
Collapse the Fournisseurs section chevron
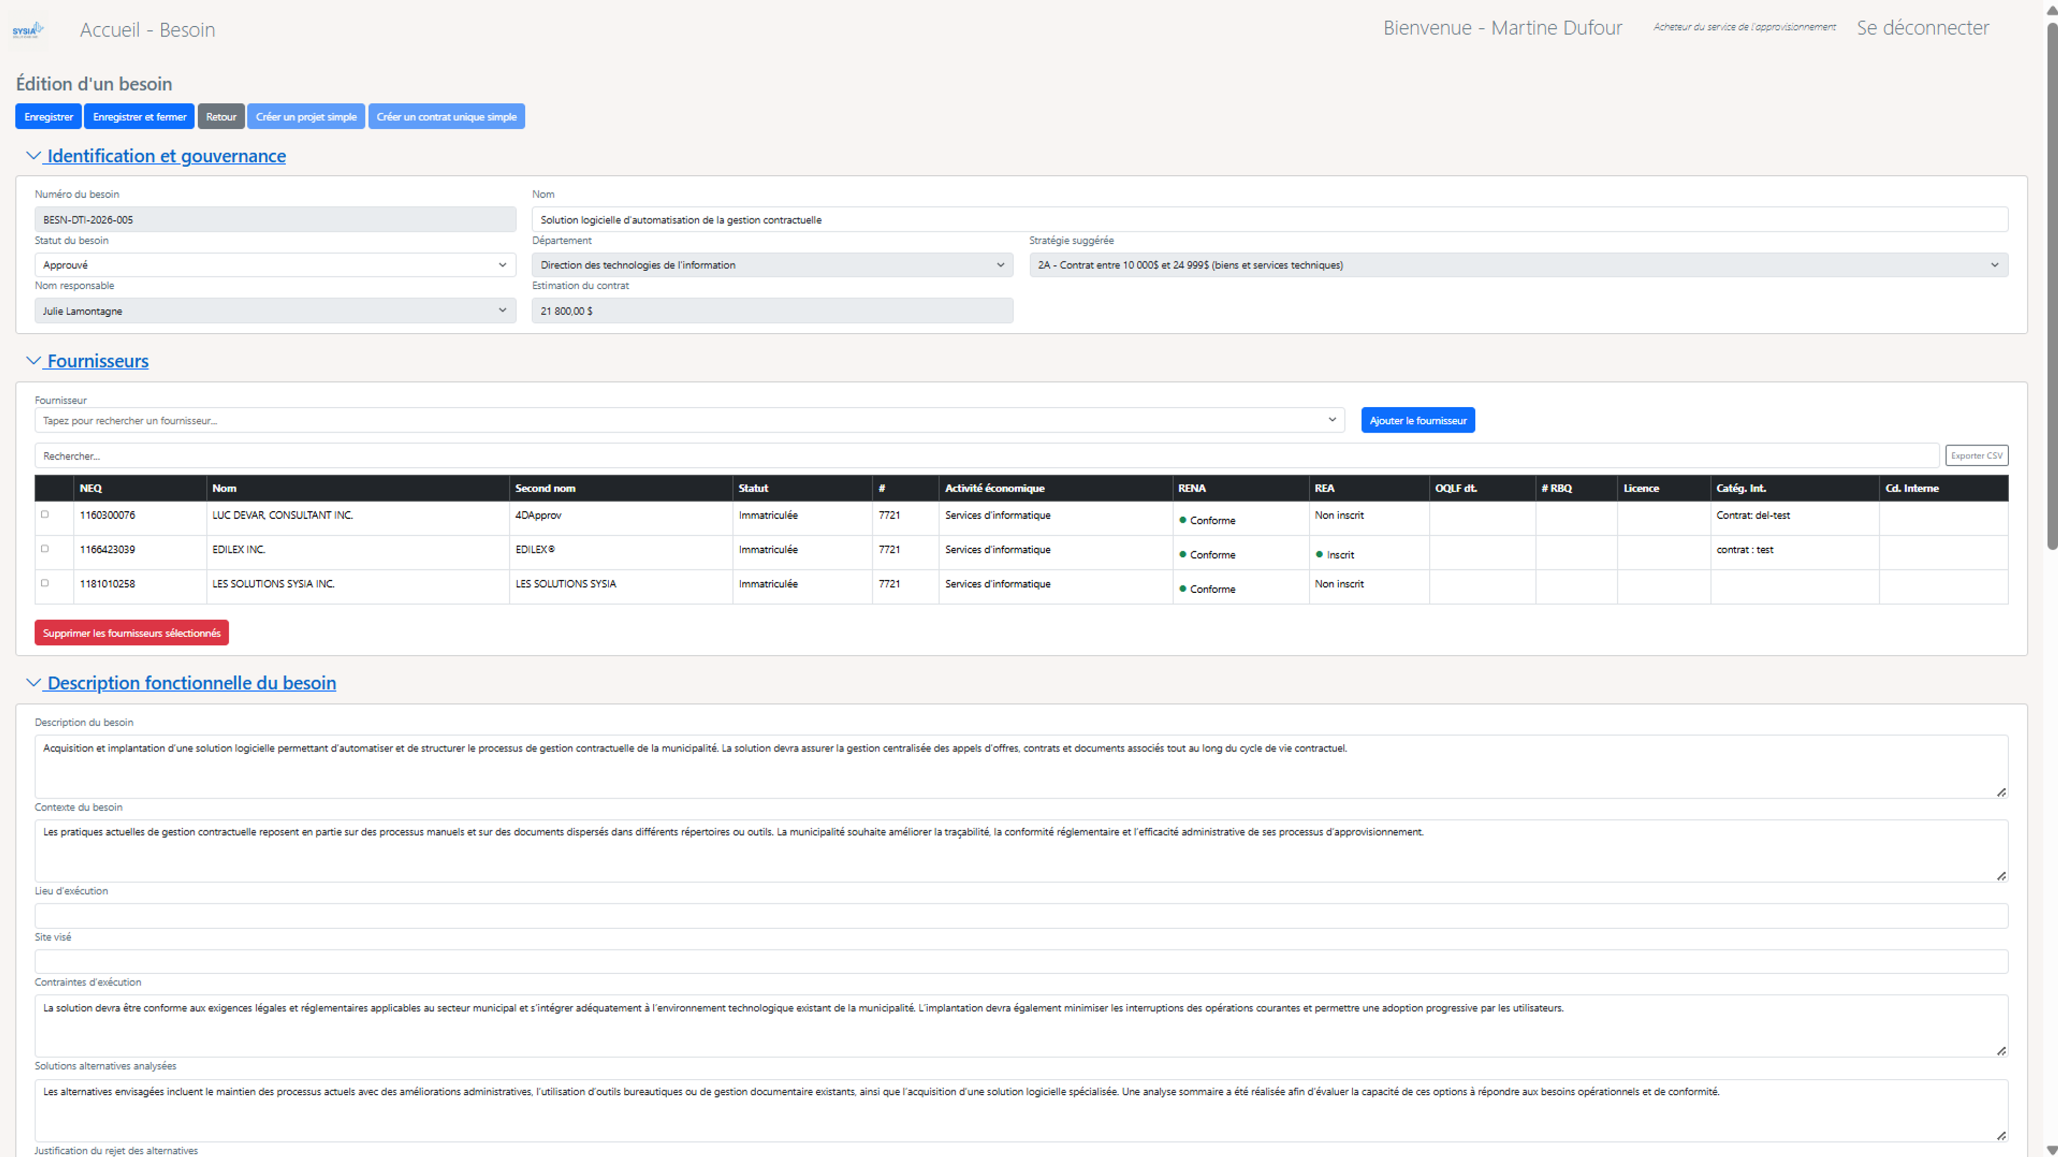click(x=33, y=361)
